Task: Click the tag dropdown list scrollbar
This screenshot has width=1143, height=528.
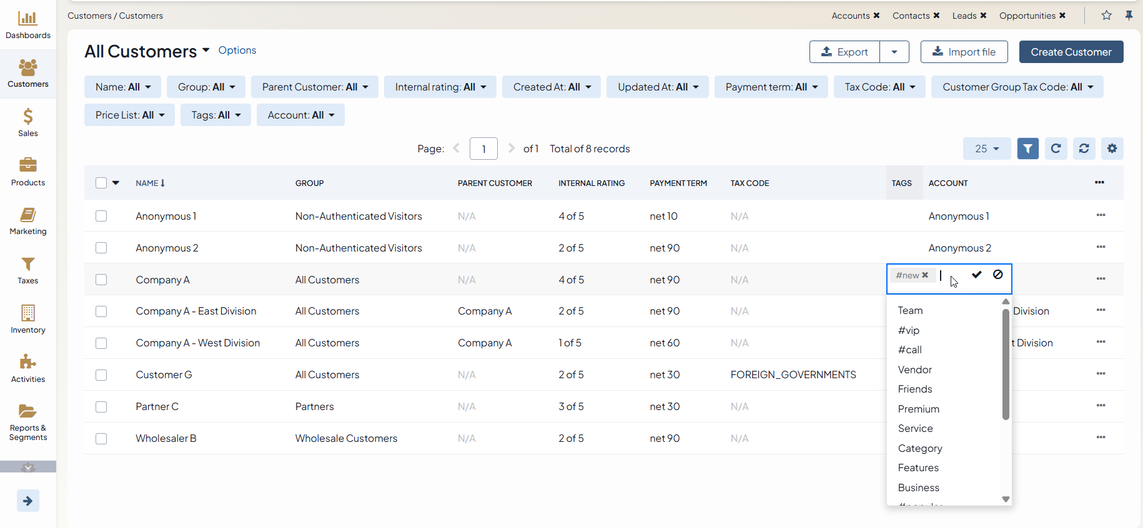Action: [1006, 365]
